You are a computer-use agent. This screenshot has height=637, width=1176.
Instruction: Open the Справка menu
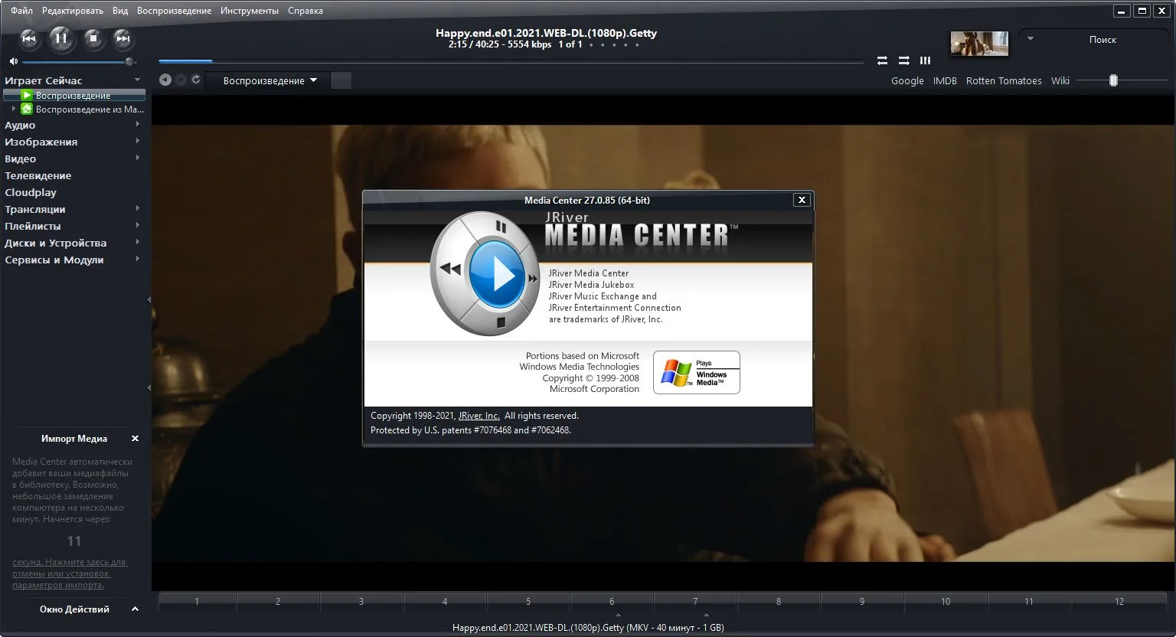305,11
